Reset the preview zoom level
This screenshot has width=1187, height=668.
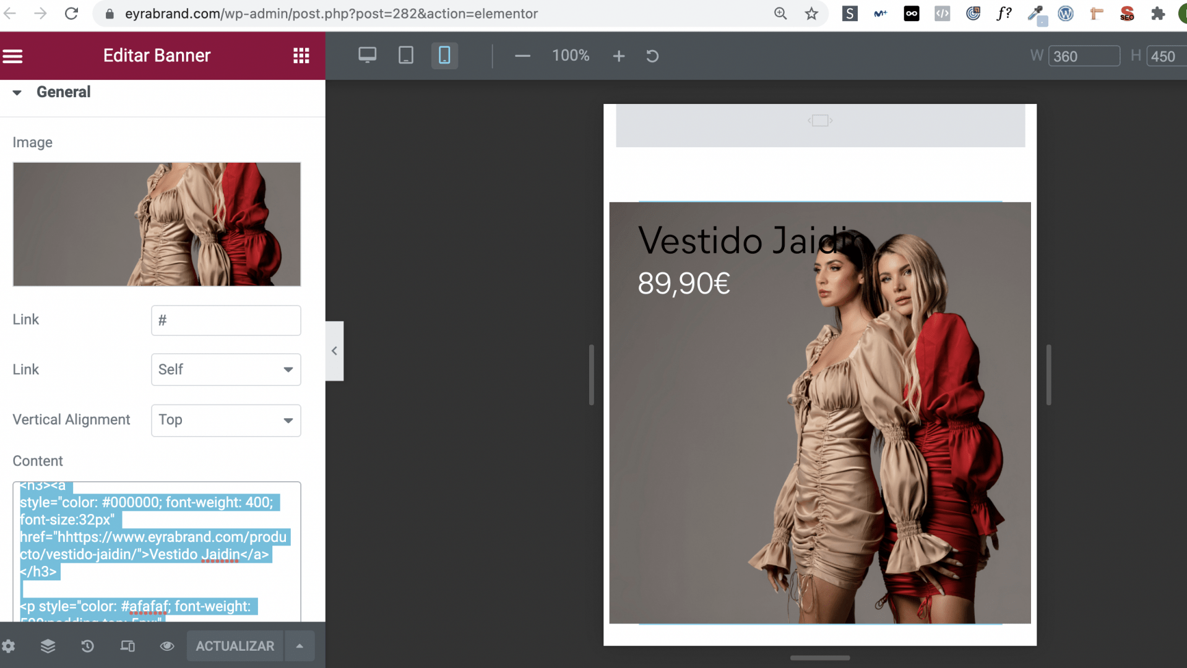[652, 56]
